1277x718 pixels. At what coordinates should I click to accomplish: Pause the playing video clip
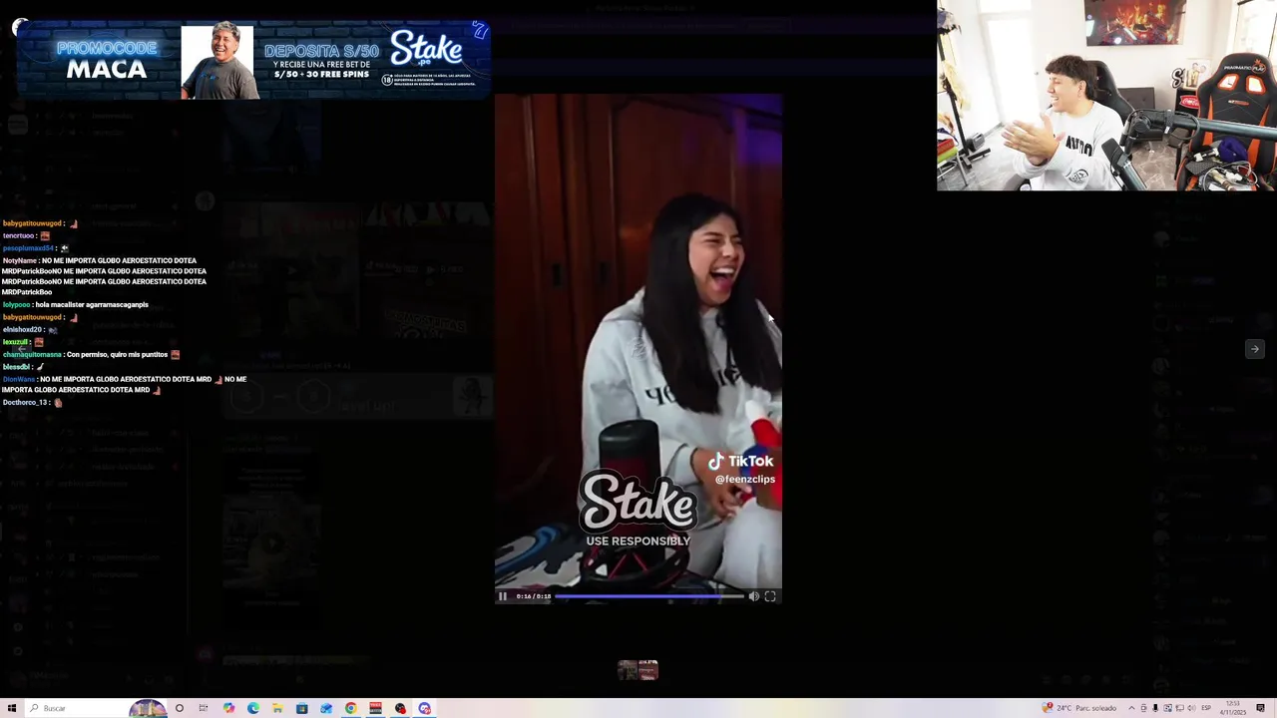coord(503,596)
